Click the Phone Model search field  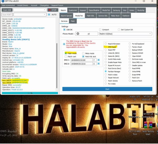click(x=87, y=33)
